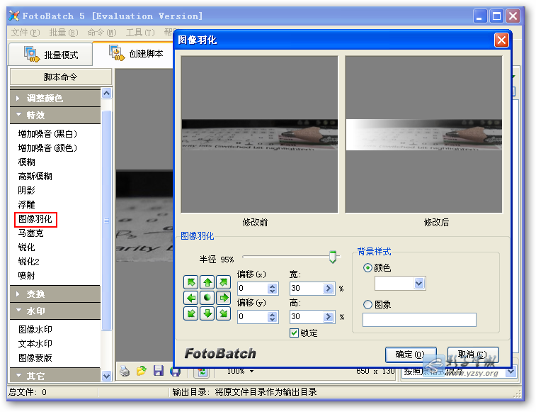Screen dimensions: 536x412
Task: Click the down arrow direction button
Action: 207,313
